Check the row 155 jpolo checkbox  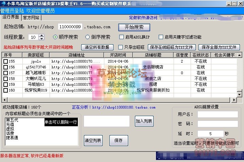coord(5,61)
